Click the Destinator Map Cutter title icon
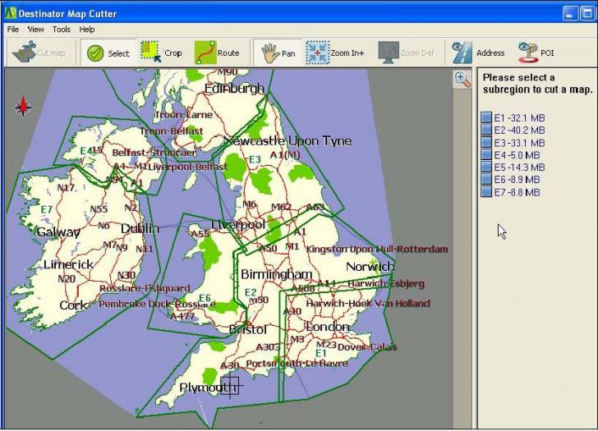Viewport: 598px width, 431px height. [x=11, y=13]
